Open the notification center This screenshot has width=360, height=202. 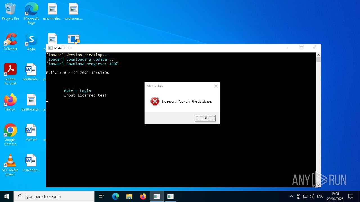pos(351,196)
